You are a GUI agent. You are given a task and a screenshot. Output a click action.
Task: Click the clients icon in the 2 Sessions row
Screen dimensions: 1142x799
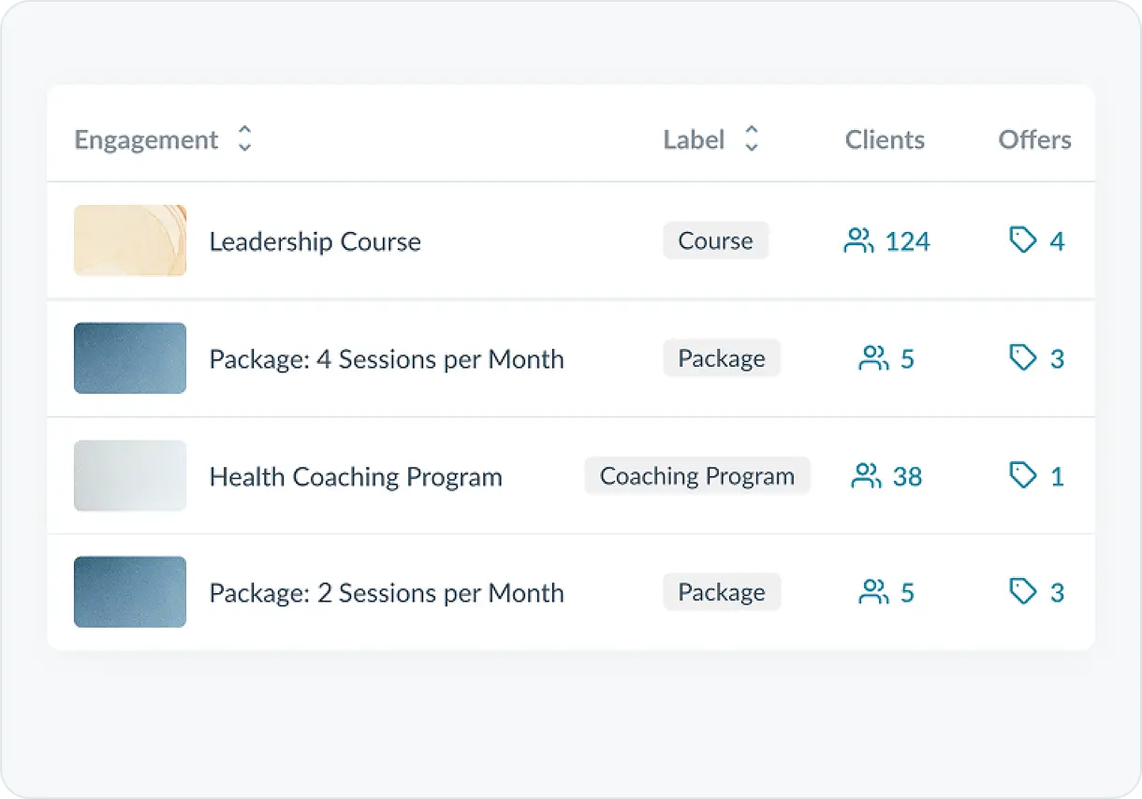(x=873, y=592)
